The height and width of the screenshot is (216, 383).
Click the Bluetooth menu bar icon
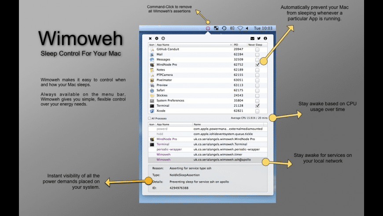(x=232, y=28)
